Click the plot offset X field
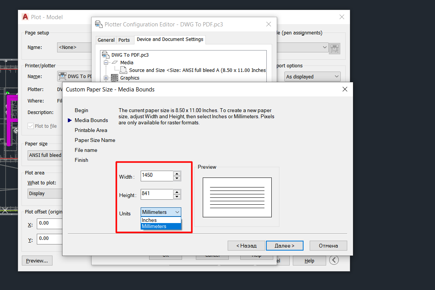 point(50,223)
